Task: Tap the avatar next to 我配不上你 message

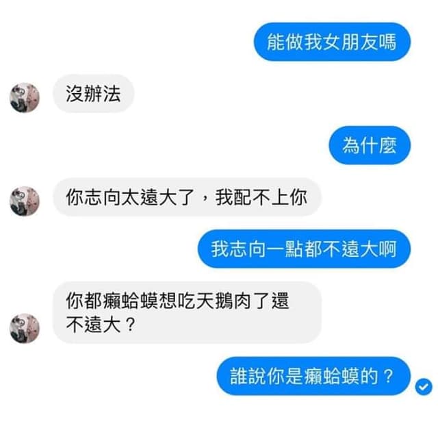Action: [25, 201]
